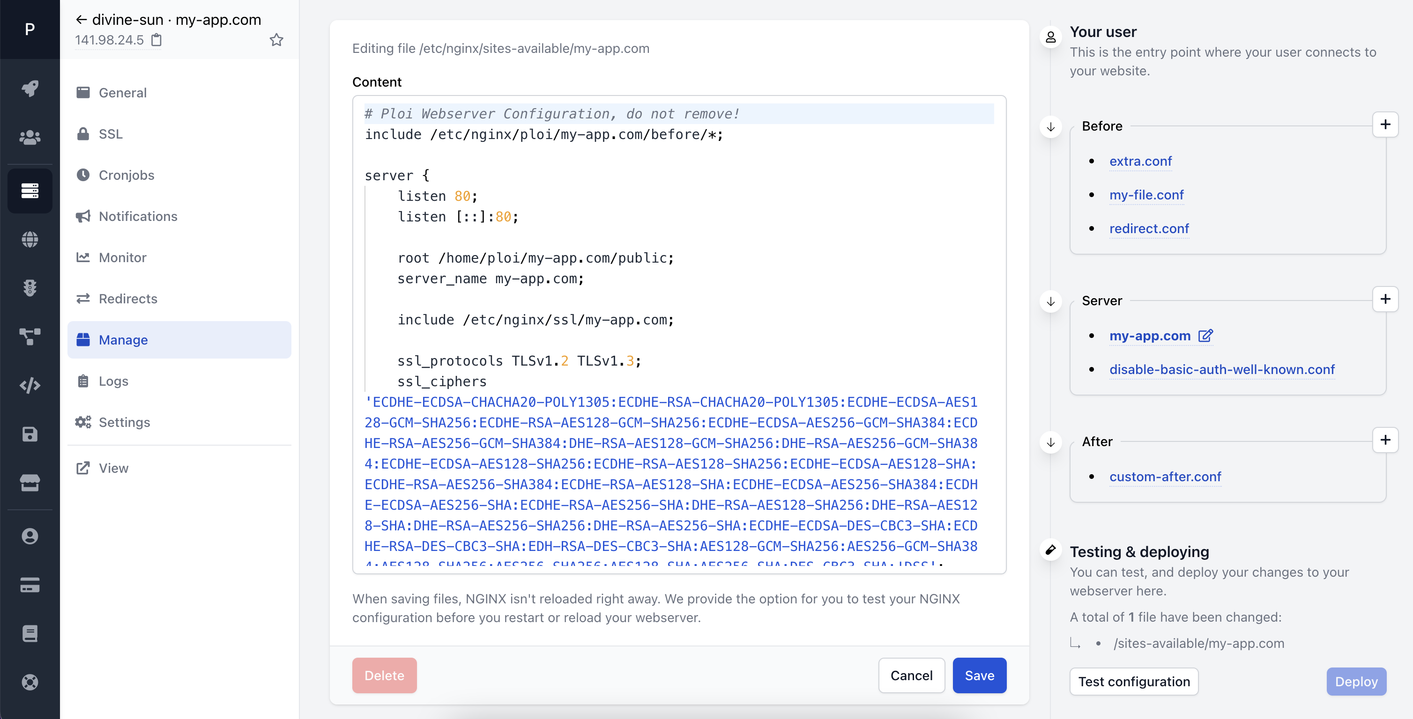Click the Git/Branches icon in sidebar
This screenshot has width=1413, height=719.
[x=30, y=332]
